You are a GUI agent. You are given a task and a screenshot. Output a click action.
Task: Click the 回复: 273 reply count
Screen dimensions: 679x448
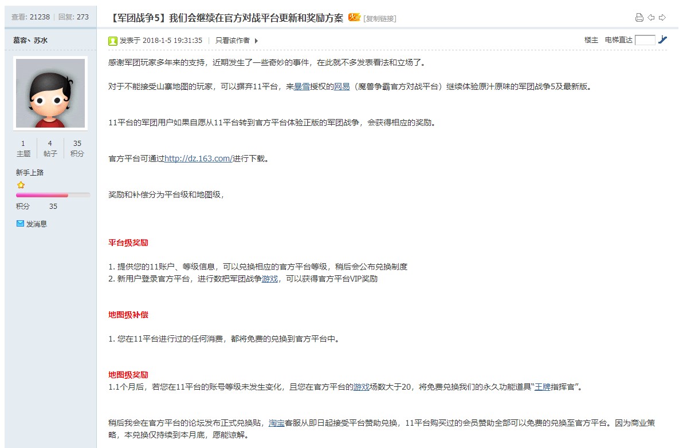(73, 17)
